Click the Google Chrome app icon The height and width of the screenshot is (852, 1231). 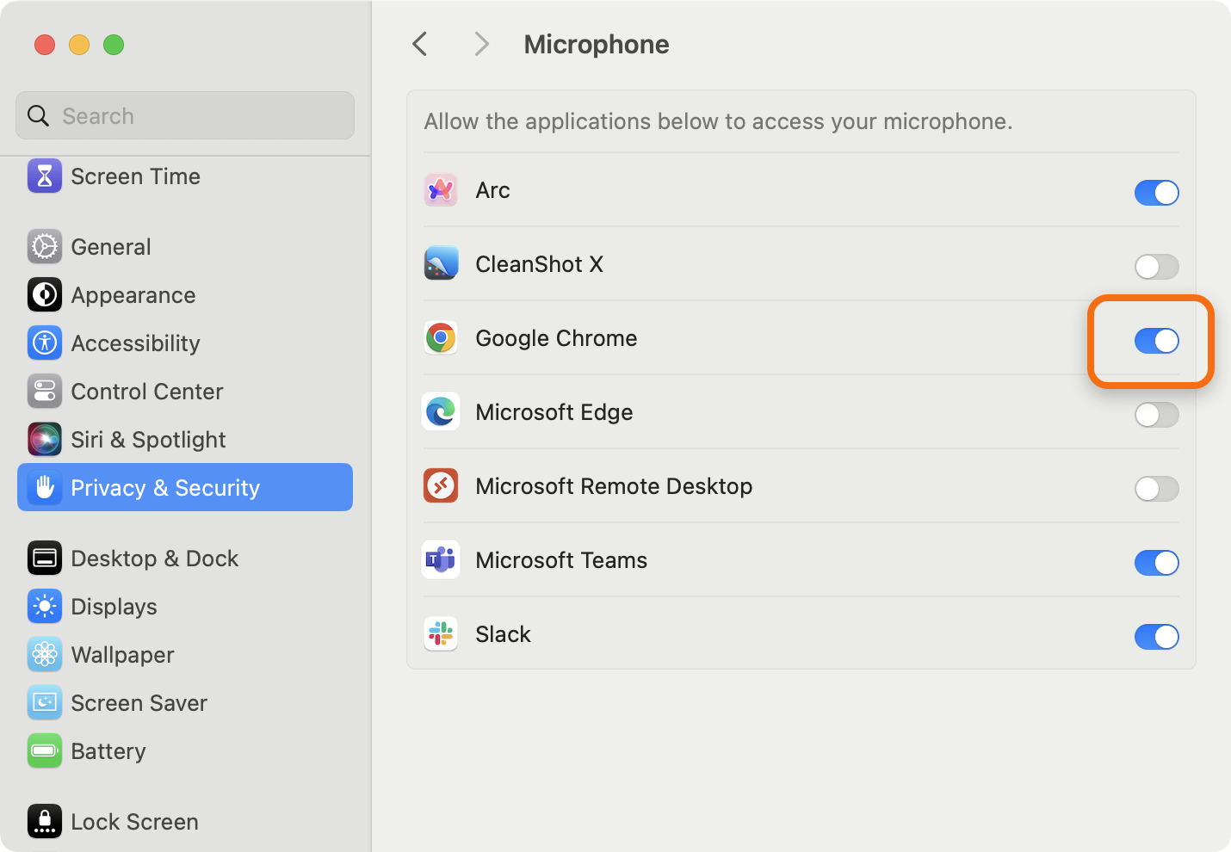click(x=441, y=337)
